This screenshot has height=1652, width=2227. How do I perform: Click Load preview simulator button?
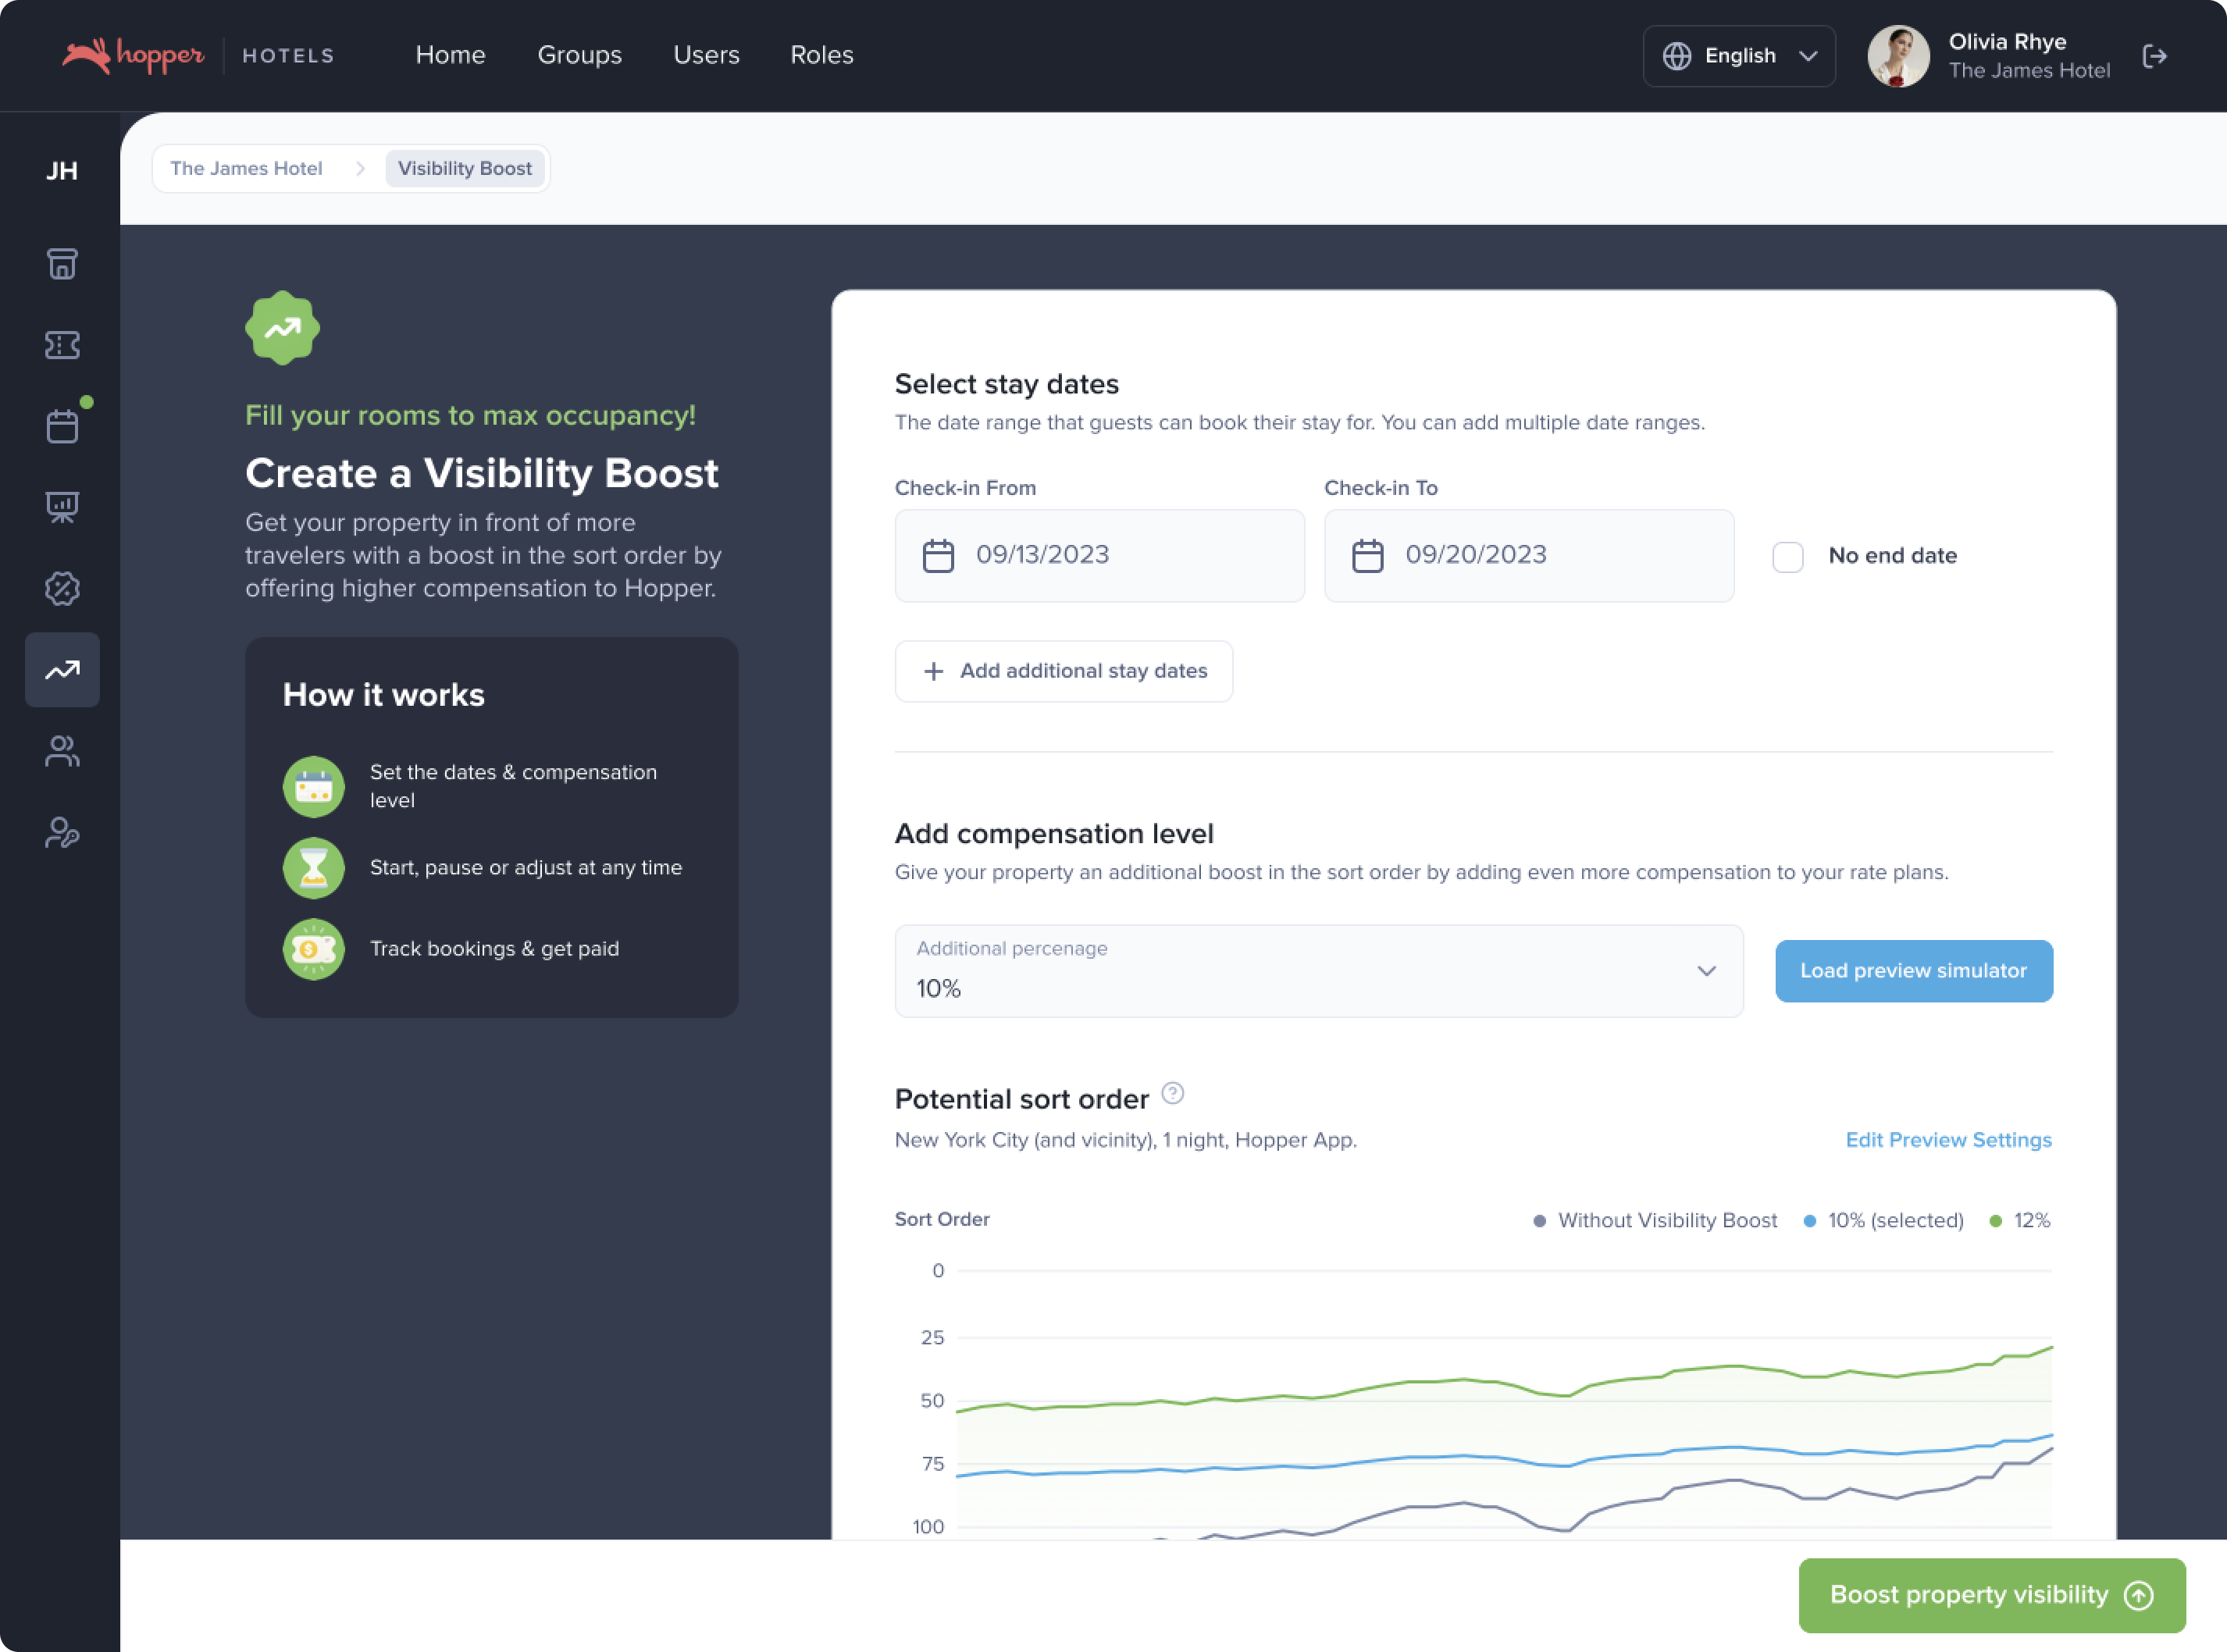pos(1913,971)
